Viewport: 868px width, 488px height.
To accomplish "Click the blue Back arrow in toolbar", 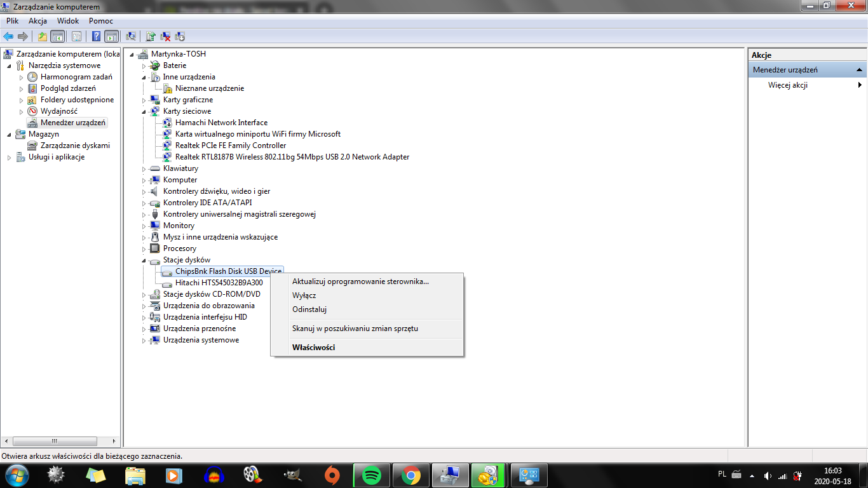I will coord(8,36).
